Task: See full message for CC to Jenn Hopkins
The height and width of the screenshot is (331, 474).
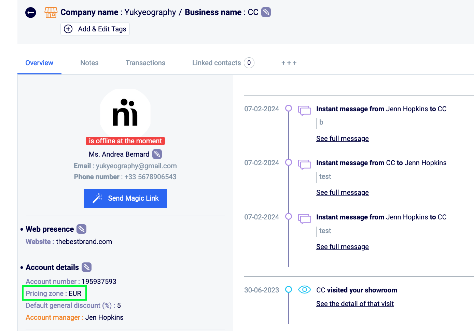Action: pos(343,192)
